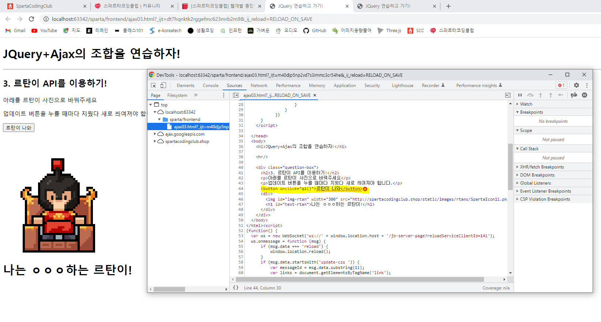
Task: Expand Global Listeners section
Action: 553,183
